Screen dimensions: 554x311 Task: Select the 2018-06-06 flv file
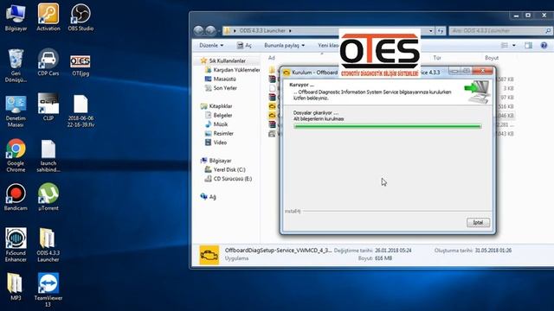click(x=81, y=111)
